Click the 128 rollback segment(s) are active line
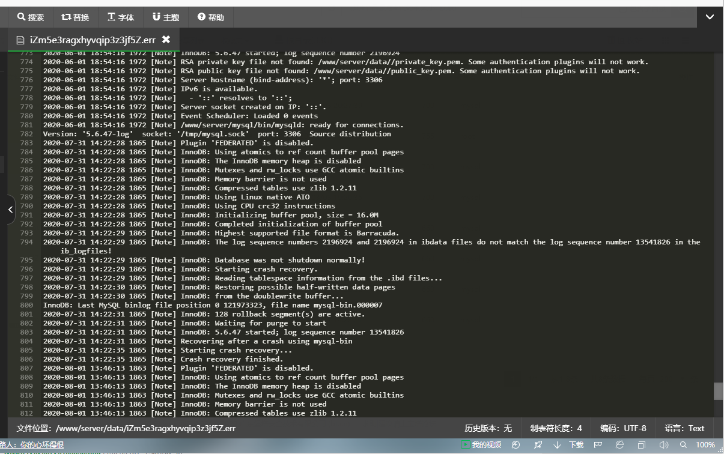The image size is (724, 454). click(x=204, y=314)
